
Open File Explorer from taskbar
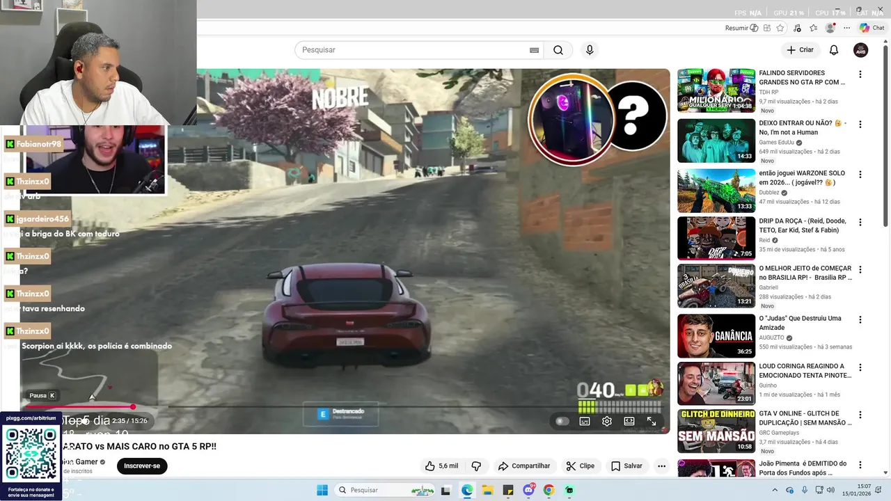coord(487,490)
